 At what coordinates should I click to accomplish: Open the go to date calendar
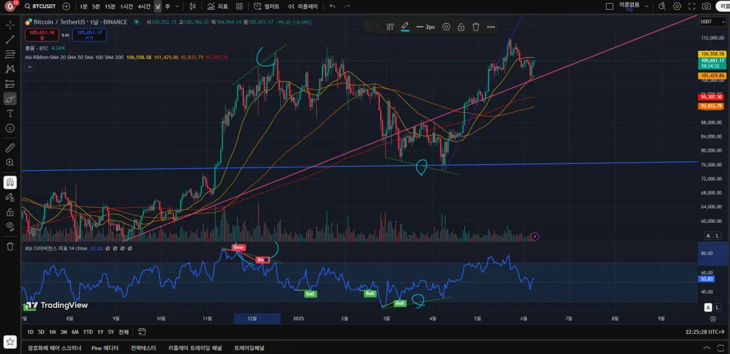click(x=141, y=332)
